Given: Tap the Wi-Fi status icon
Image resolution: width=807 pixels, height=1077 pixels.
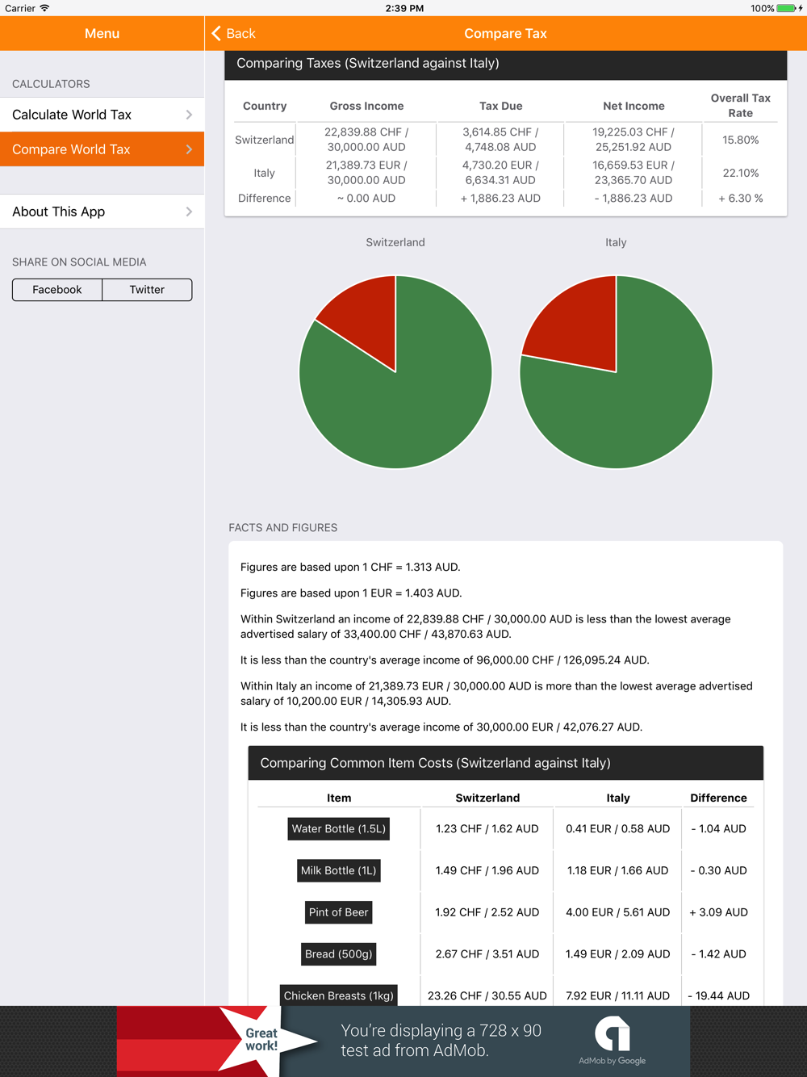Looking at the screenshot, I should pyautogui.click(x=44, y=8).
